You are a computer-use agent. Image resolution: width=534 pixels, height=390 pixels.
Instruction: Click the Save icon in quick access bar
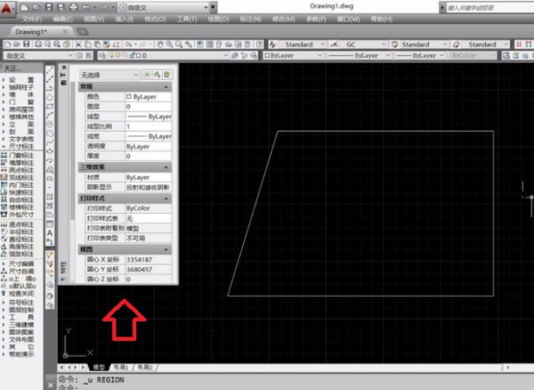tap(49, 7)
